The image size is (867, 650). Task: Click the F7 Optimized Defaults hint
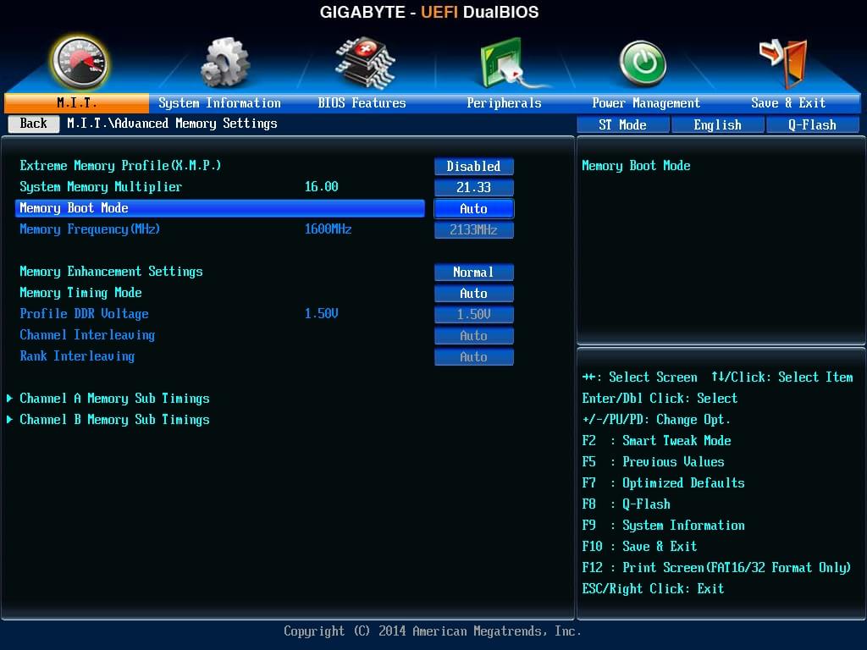point(663,482)
